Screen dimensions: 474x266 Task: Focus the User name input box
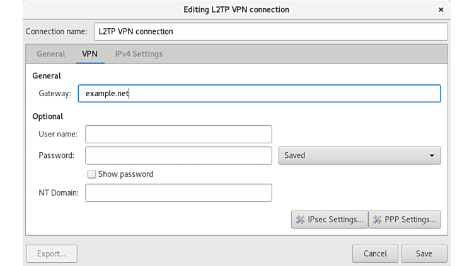(178, 134)
